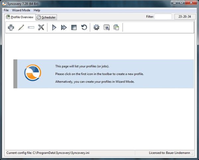Click the 'Licensed to: Bauer Lindemann' status text
The image size is (199, 160).
[169, 153]
